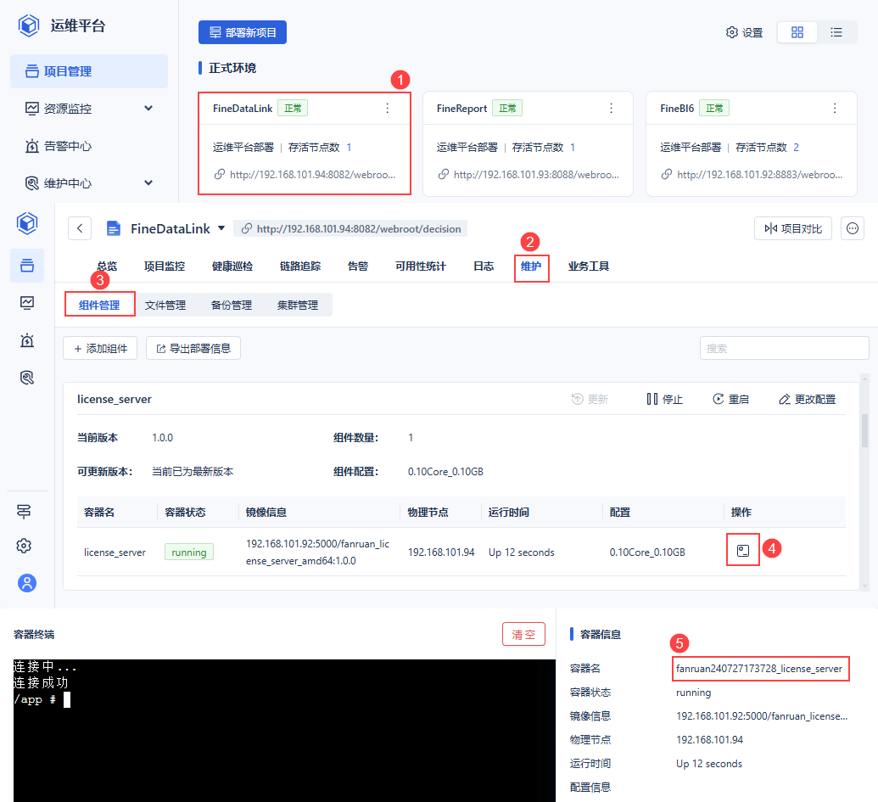Click the collapsed sidebar cube logo
Viewport: 878px width, 802px height.
[27, 223]
